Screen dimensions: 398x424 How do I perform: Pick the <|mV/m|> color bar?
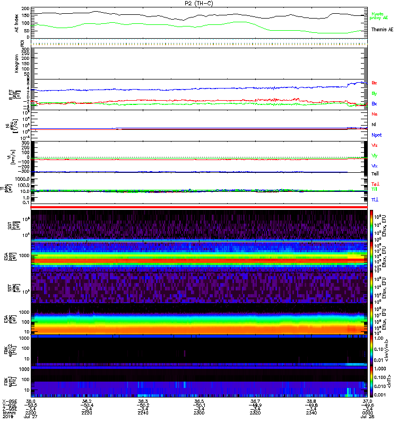click(x=371, y=351)
